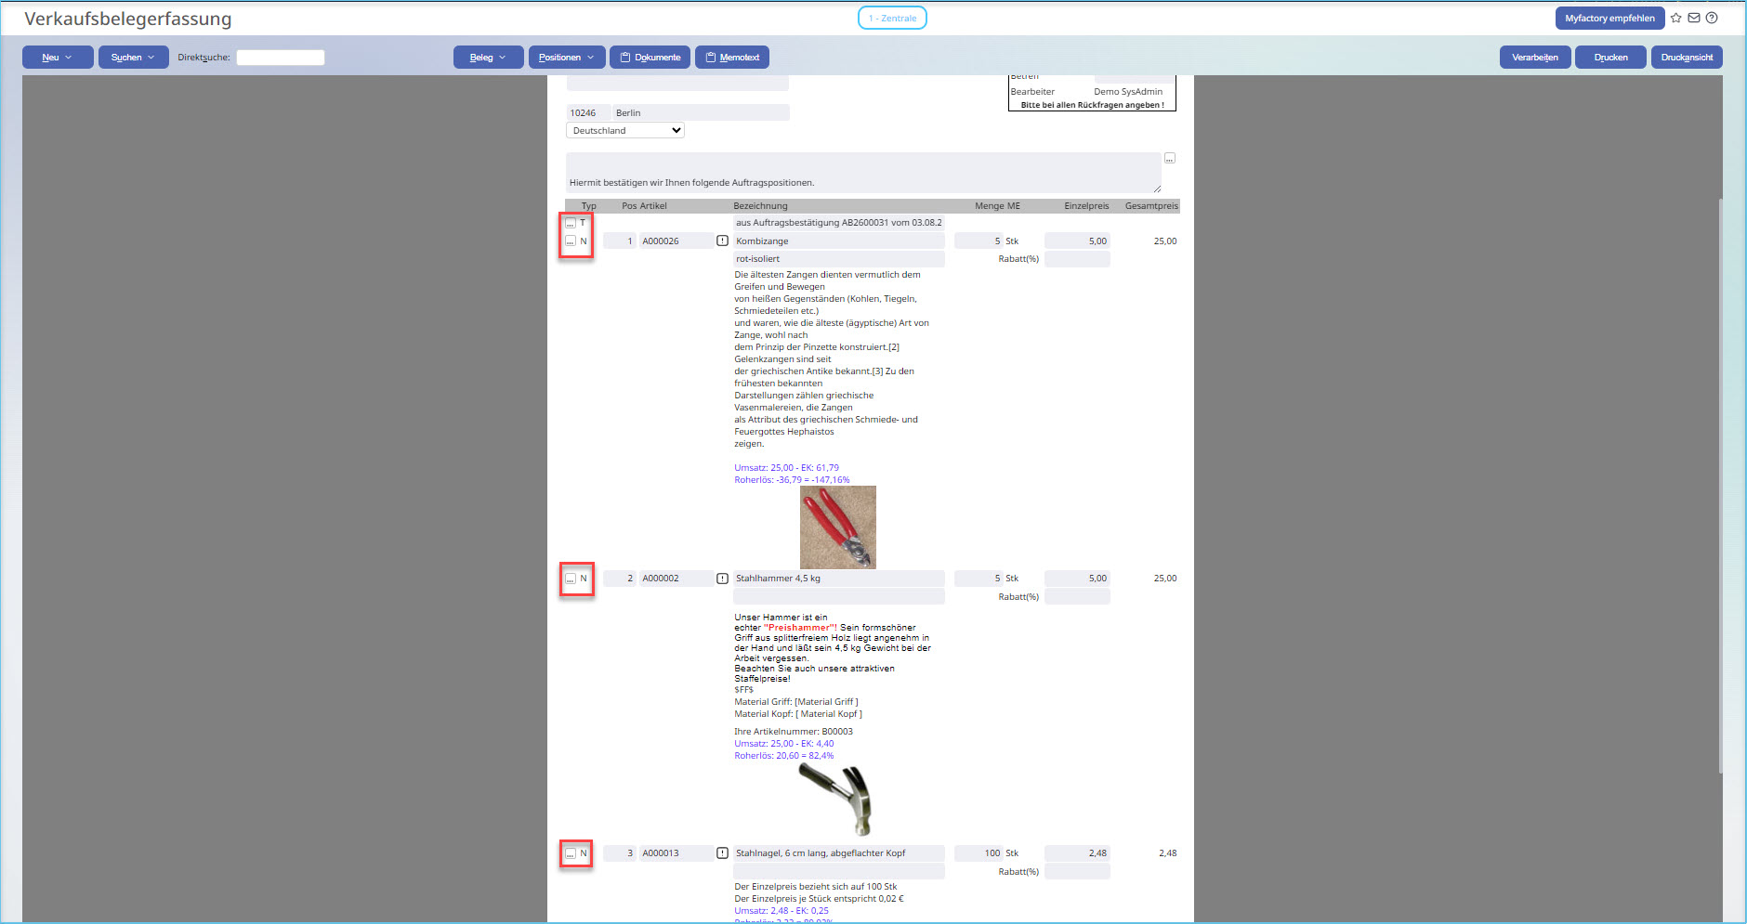This screenshot has height=924, width=1747.
Task: Click the Drucken button
Action: (x=1610, y=58)
